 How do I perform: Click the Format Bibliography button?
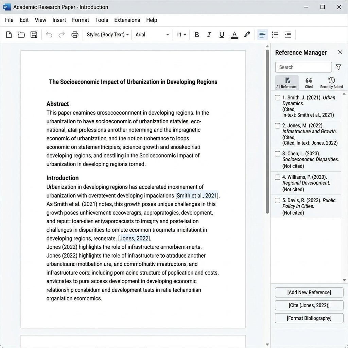[x=309, y=318]
